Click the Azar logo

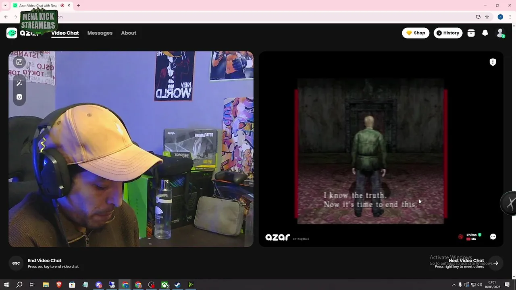click(23, 33)
